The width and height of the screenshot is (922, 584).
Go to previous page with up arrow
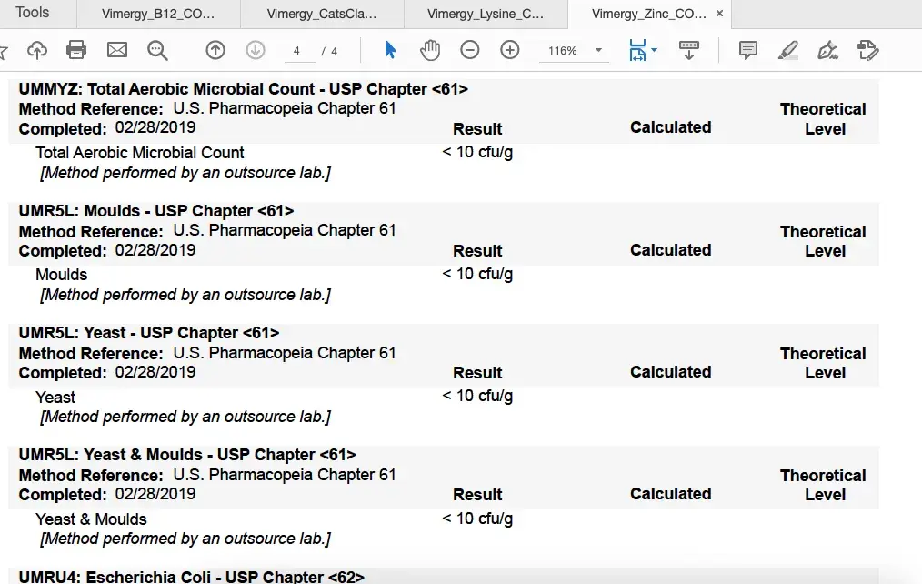click(215, 51)
